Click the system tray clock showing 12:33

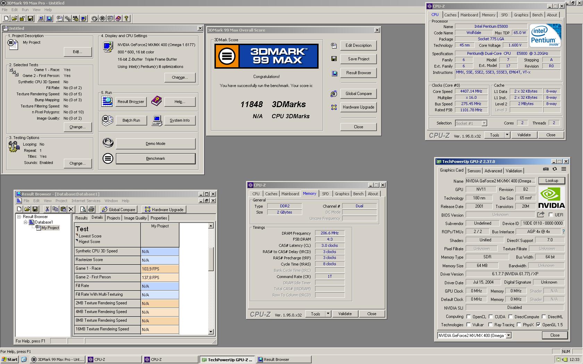click(574, 359)
